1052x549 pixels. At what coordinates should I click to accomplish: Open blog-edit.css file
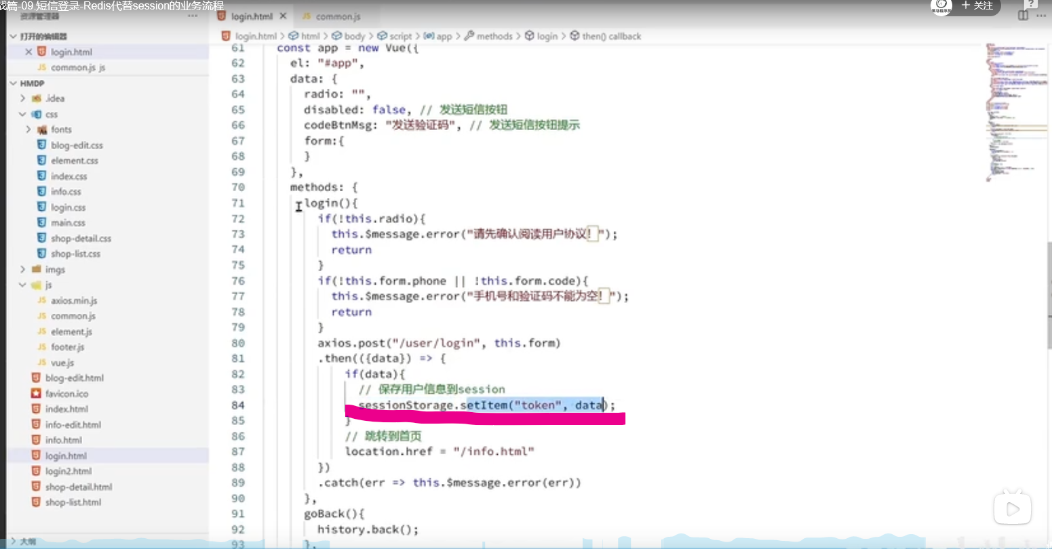pyautogui.click(x=77, y=145)
